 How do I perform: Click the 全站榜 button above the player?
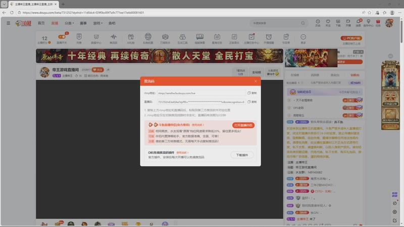(x=257, y=72)
